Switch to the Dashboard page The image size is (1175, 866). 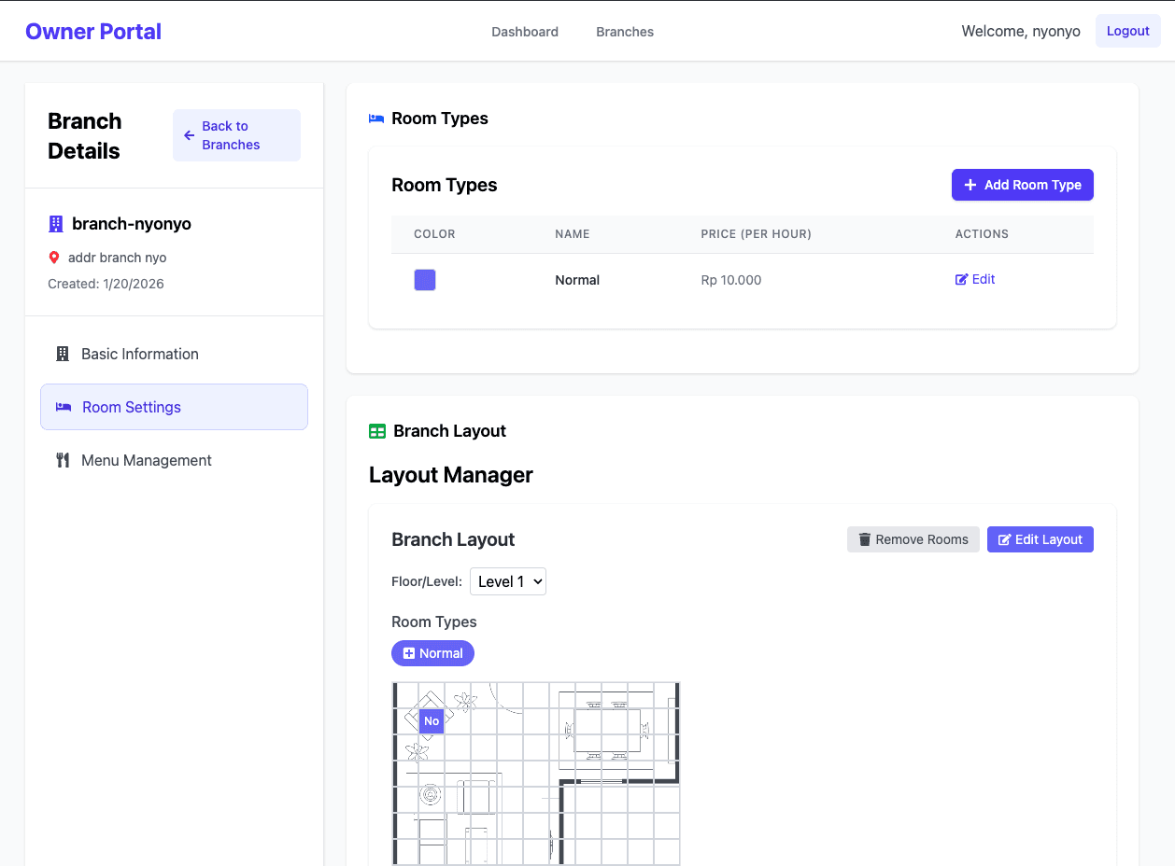point(524,31)
